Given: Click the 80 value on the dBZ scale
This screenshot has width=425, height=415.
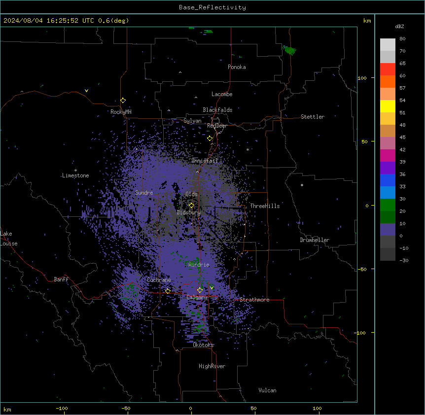Looking at the screenshot, I should 402,39.
